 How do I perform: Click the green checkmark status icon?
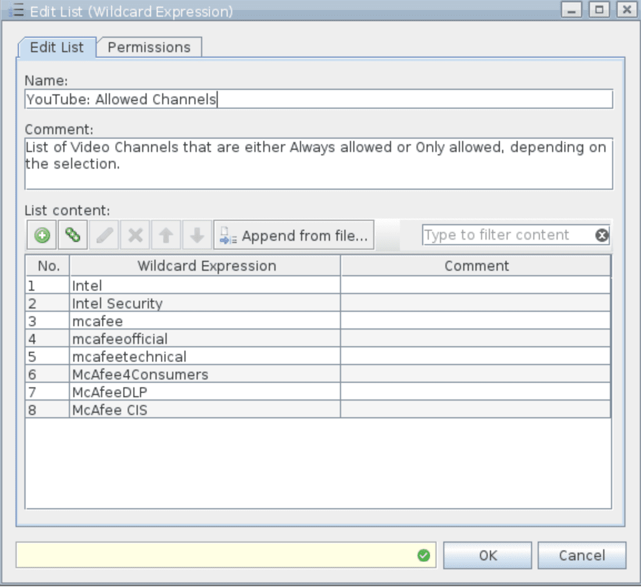tap(423, 555)
